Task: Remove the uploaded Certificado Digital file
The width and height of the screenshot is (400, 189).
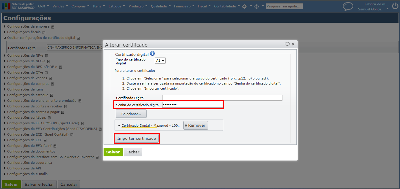Action: pyautogui.click(x=195, y=125)
